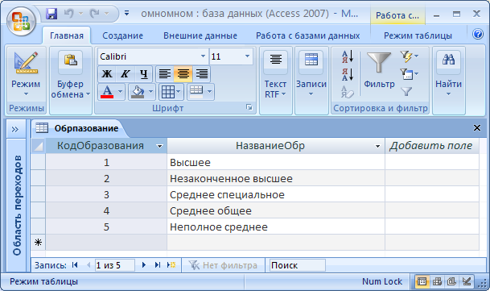Select the Незаконченное высшее cell

(276, 178)
